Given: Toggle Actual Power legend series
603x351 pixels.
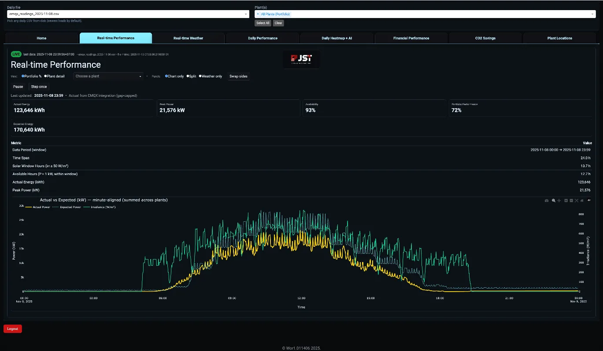Looking at the screenshot, I should 38,207.
